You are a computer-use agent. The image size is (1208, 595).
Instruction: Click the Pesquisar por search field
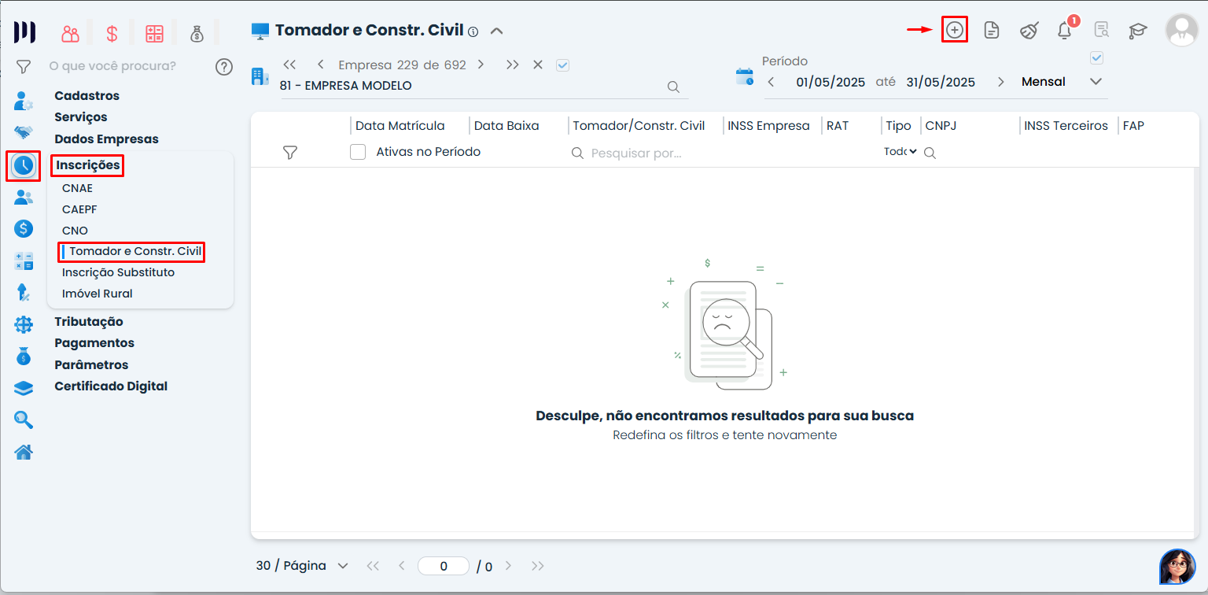pos(637,153)
